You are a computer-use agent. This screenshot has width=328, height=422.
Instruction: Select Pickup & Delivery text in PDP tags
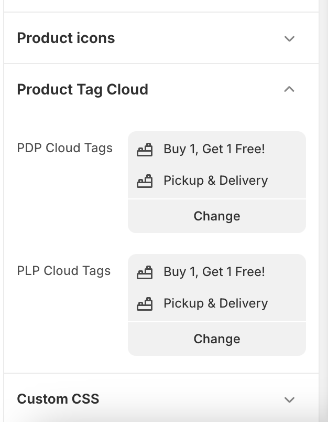pyautogui.click(x=215, y=181)
